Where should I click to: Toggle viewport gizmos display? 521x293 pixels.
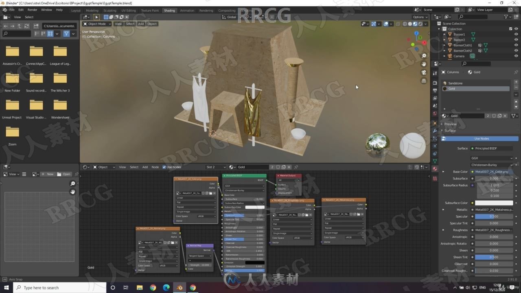(374, 24)
